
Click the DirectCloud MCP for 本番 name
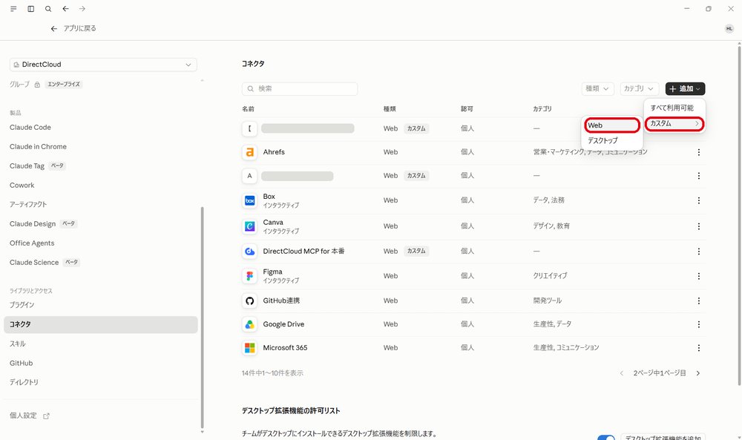[x=303, y=252]
